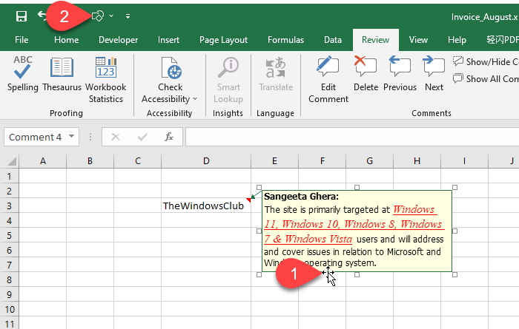
Task: Click the Edit Comment button
Action: (x=328, y=80)
